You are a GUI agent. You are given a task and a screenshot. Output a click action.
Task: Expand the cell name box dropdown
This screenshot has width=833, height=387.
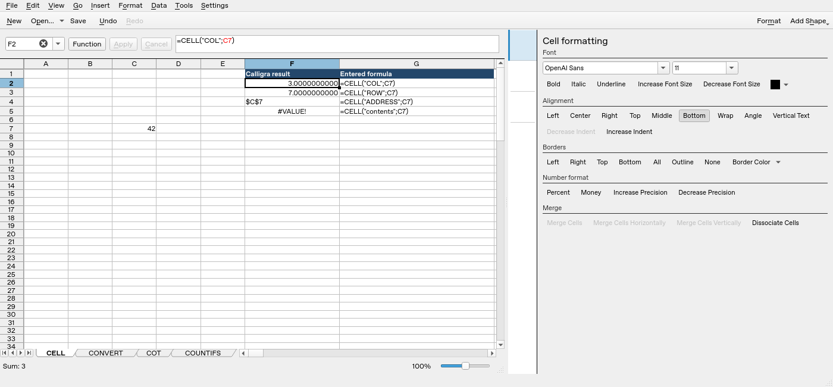tap(58, 43)
